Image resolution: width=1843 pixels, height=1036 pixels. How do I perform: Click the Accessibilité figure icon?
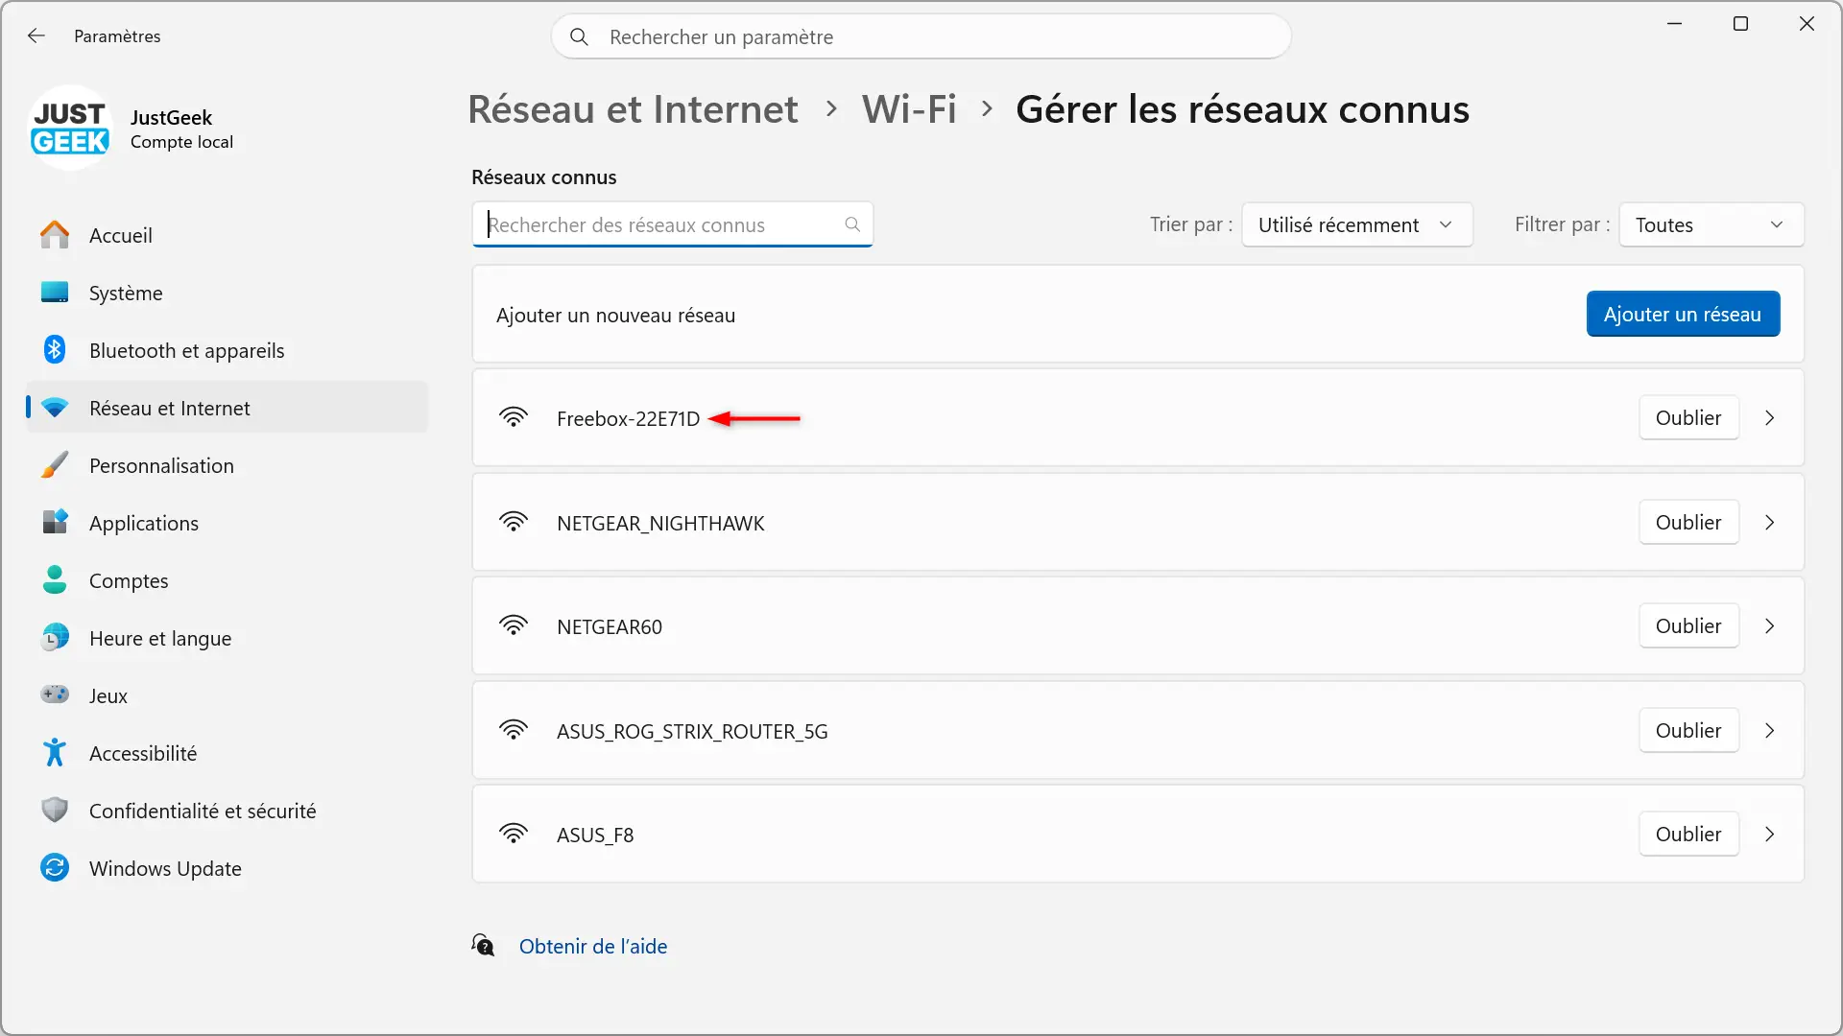pos(55,753)
